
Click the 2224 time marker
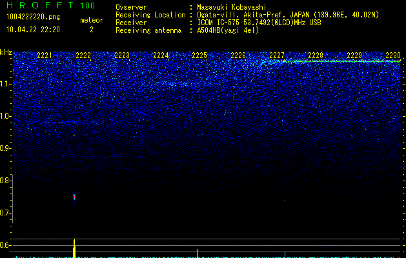point(161,55)
